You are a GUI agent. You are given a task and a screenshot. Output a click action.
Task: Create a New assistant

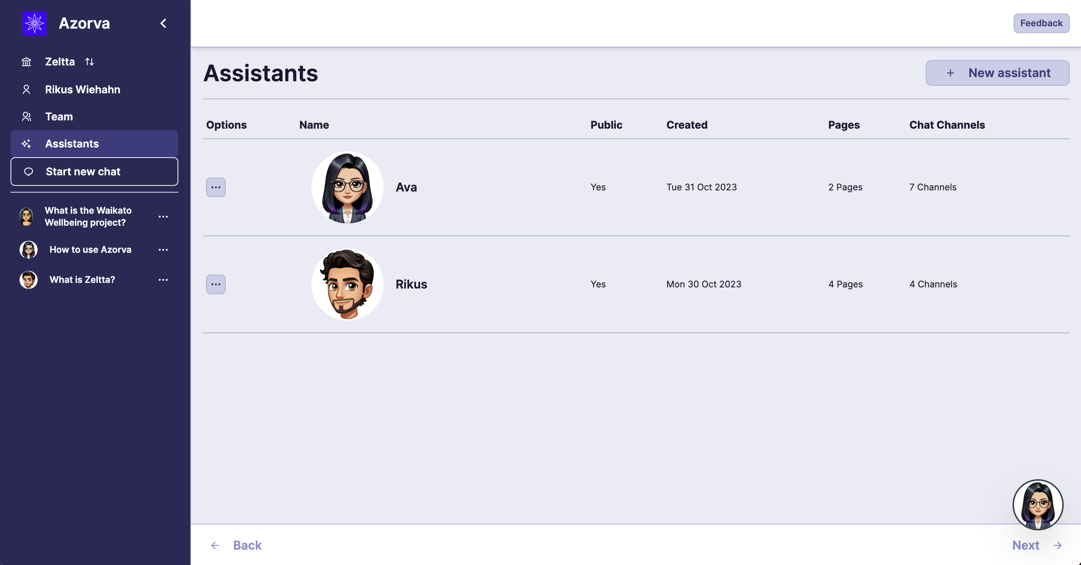click(x=997, y=73)
